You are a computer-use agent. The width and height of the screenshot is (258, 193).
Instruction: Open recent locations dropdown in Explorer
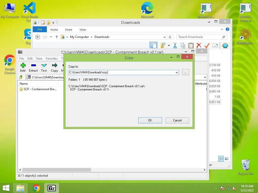(51, 37)
